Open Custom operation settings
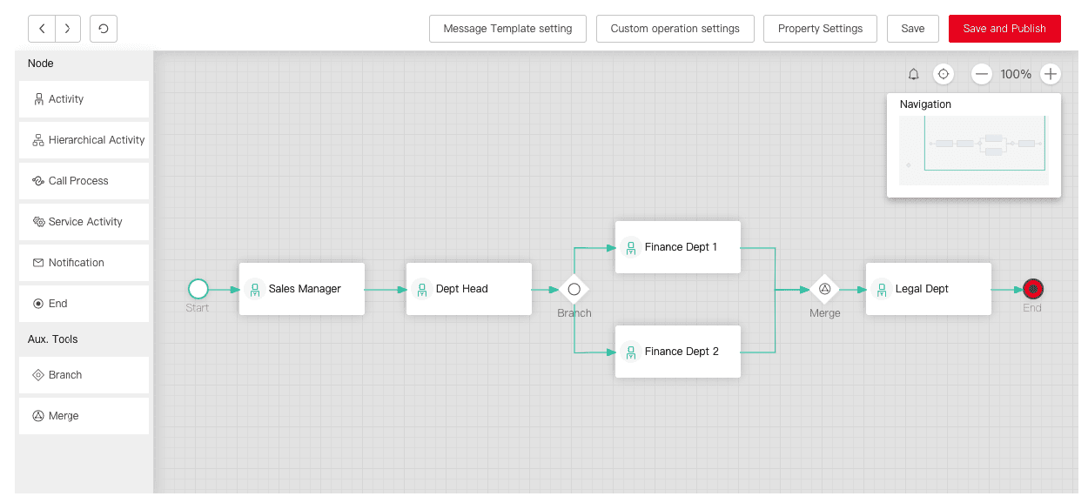The height and width of the screenshot is (503, 1088). click(675, 29)
